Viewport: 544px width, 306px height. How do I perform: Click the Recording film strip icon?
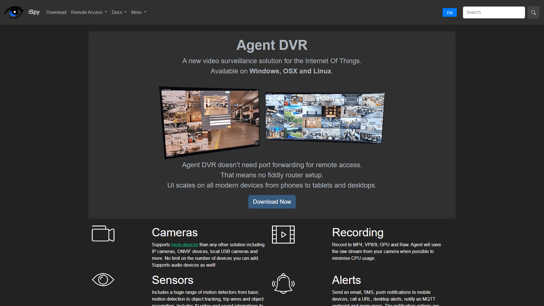(283, 235)
